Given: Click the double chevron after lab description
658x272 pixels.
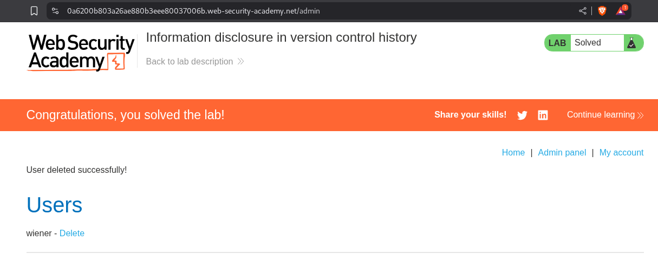Looking at the screenshot, I should point(241,62).
